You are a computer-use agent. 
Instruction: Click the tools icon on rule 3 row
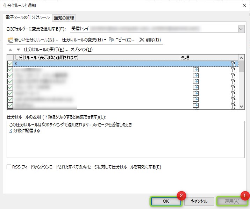point(234,64)
